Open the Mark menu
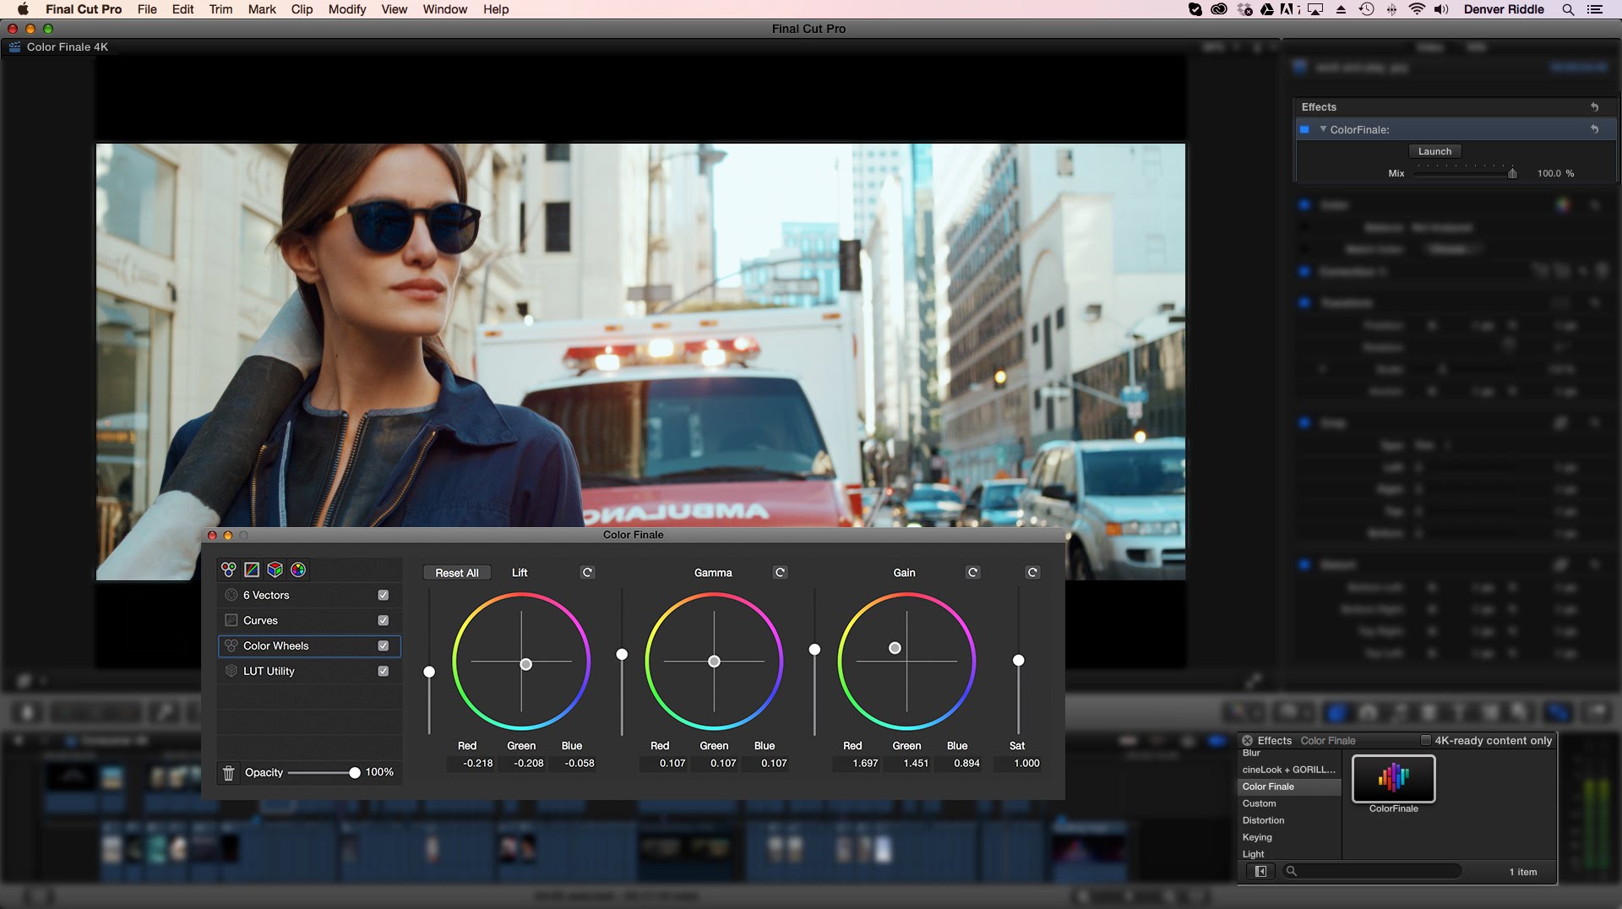 pyautogui.click(x=262, y=9)
